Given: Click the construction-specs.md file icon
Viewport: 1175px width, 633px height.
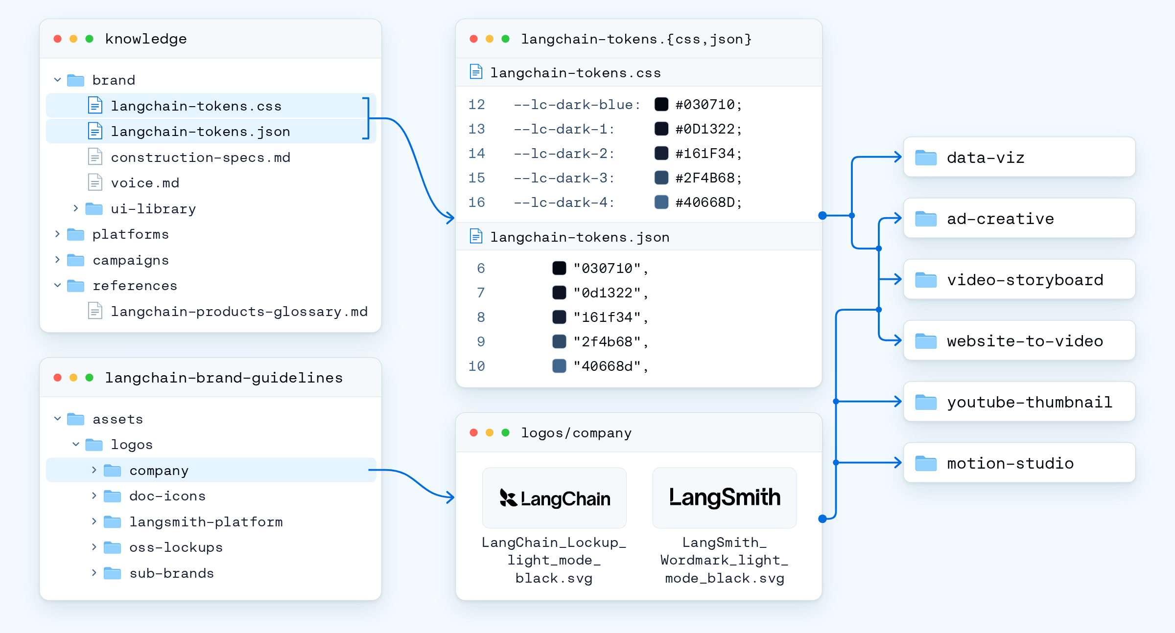Looking at the screenshot, I should pos(95,157).
